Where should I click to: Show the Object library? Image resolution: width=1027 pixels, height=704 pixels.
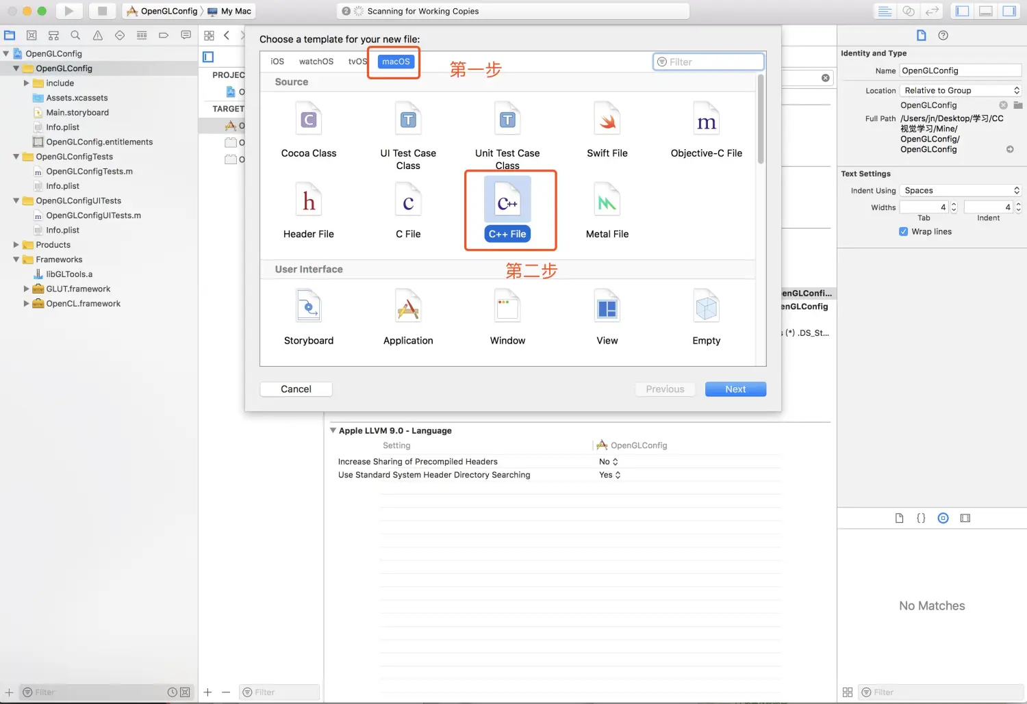(x=943, y=518)
